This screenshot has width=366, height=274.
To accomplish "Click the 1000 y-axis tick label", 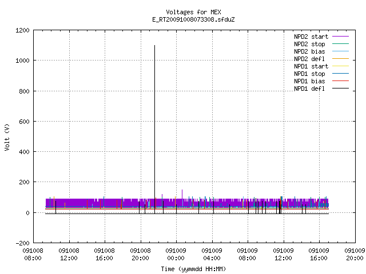I will point(22,61).
